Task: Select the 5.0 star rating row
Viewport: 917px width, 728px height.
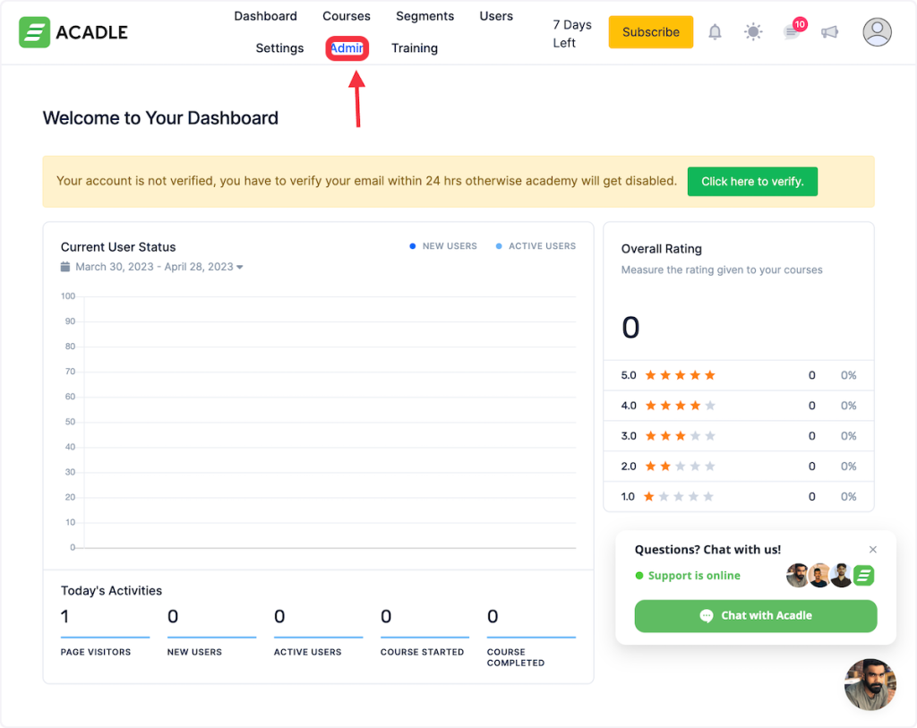Action: (738, 375)
